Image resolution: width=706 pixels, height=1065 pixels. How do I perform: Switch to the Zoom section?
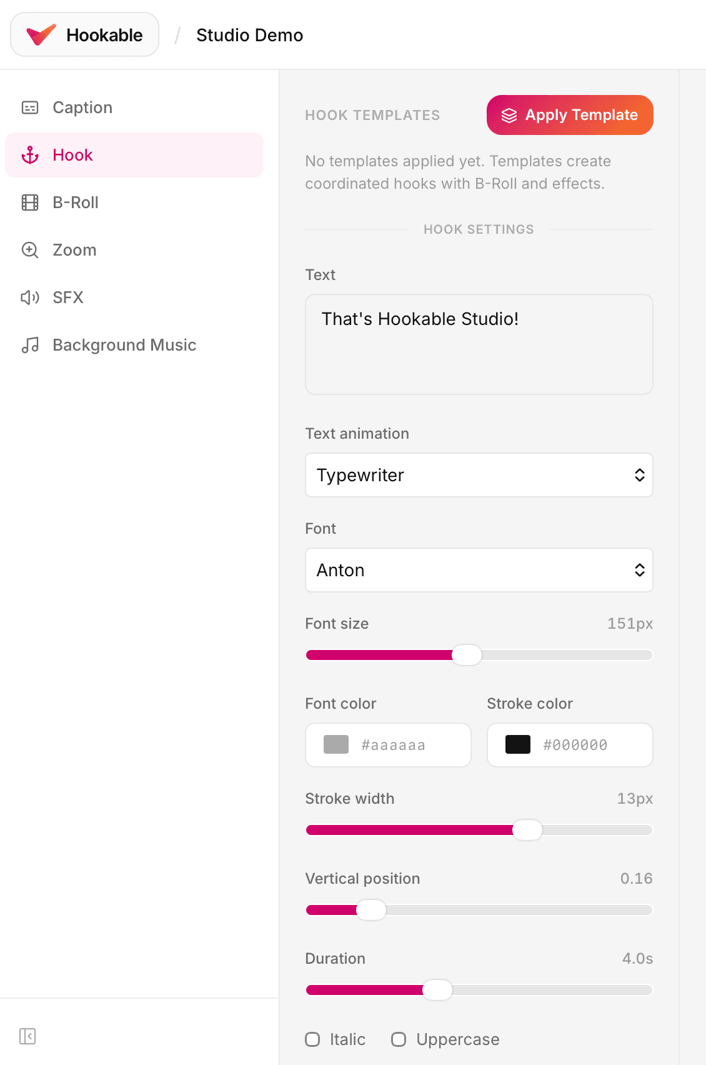134,250
